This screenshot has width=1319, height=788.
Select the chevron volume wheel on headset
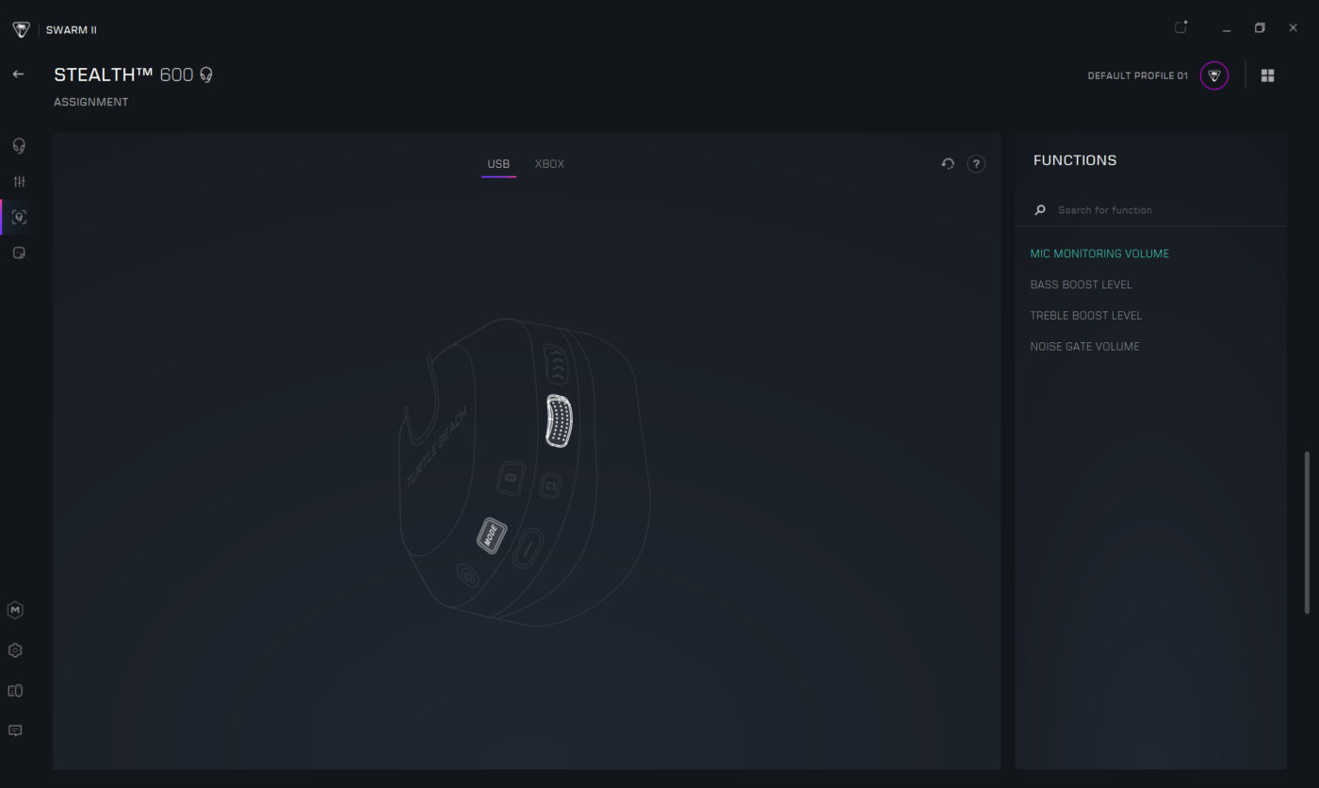coord(555,363)
